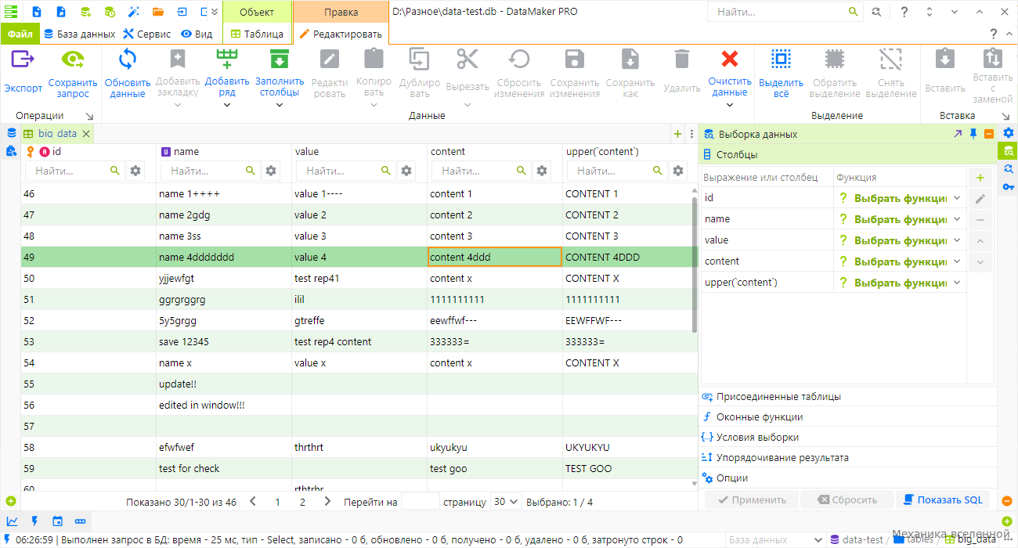Screen dimensions: 1018x548
Task: Refresh data with Обновить данные
Action: point(127,73)
